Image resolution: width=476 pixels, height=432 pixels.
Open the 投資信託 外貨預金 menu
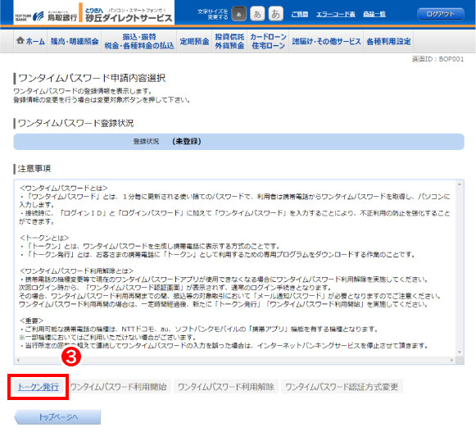[229, 41]
